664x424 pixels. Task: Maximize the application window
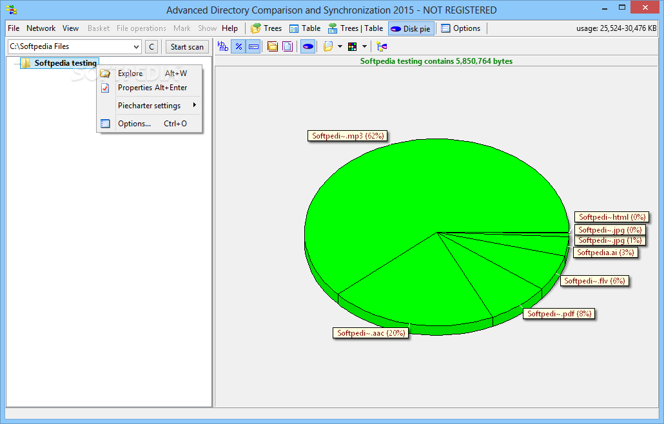pyautogui.click(x=621, y=8)
